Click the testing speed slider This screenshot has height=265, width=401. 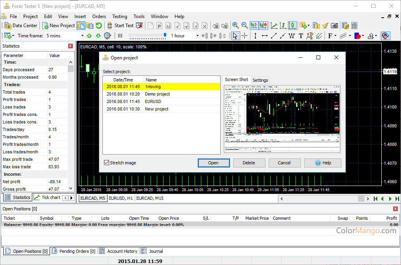[148, 36]
